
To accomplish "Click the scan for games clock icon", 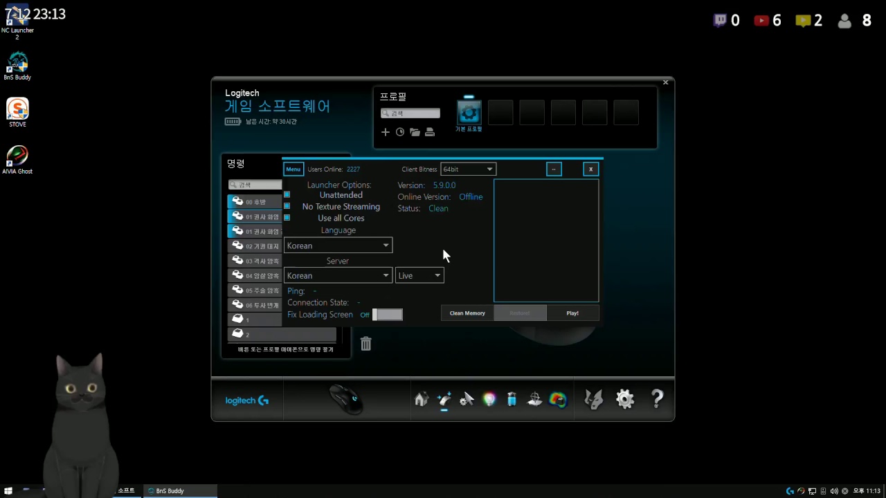I will 400,132.
